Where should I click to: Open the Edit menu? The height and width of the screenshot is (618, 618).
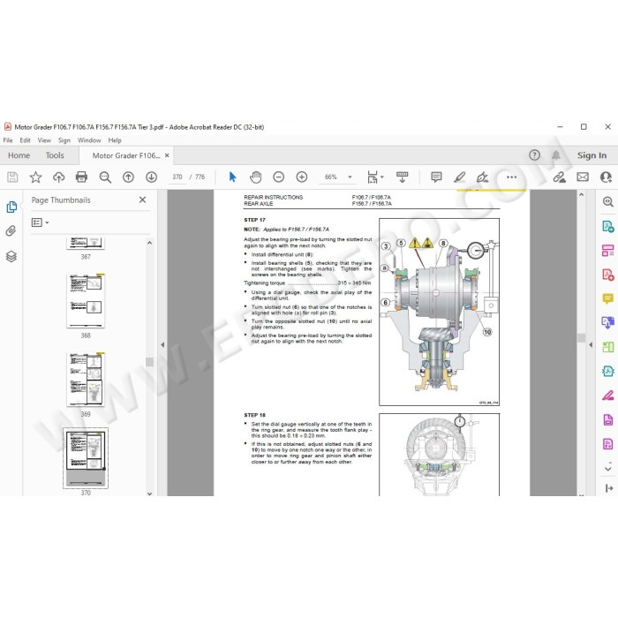(26, 140)
